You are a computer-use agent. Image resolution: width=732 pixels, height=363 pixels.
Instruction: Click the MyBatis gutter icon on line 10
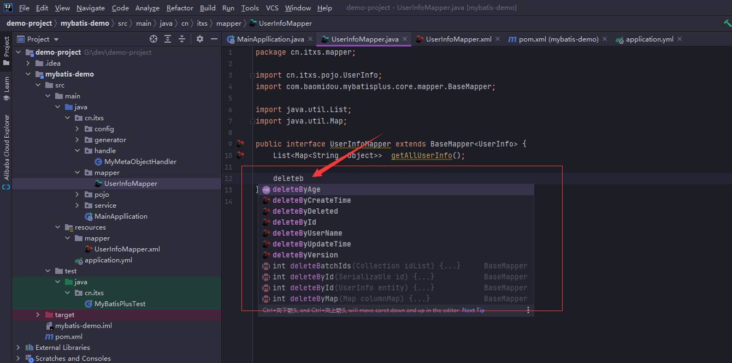point(240,155)
